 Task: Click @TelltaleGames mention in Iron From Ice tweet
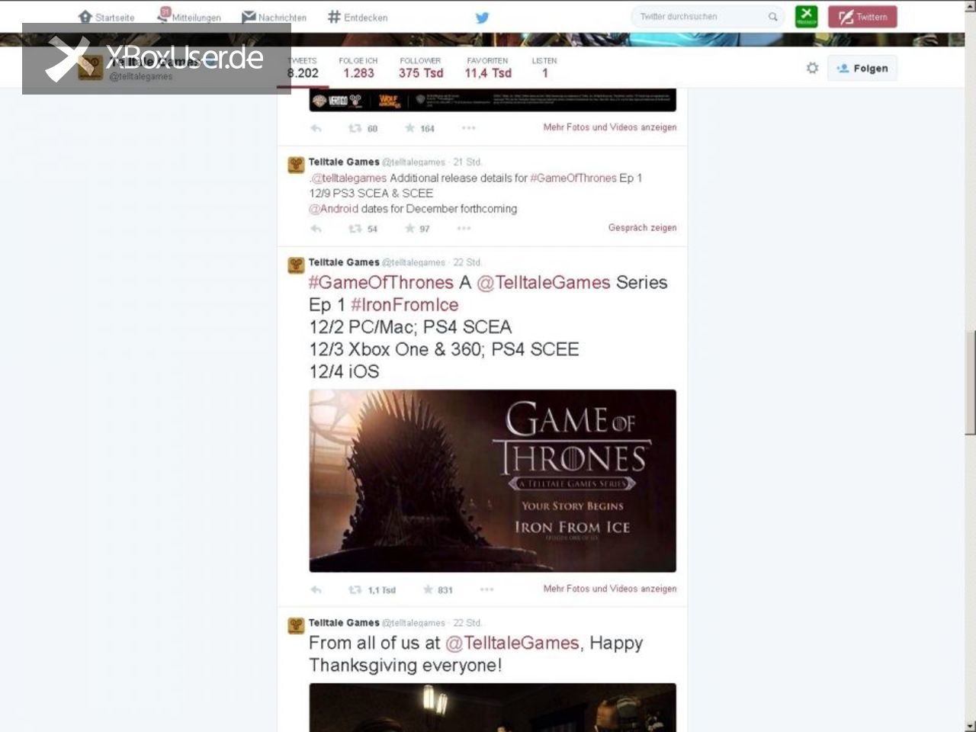544,283
